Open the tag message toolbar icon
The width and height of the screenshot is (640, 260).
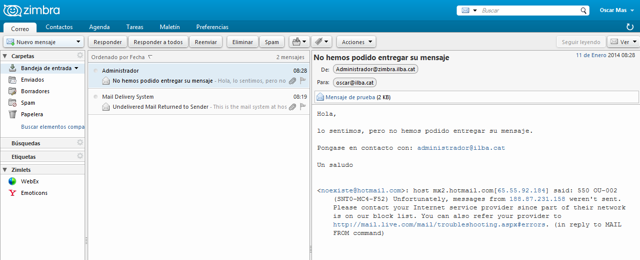321,42
